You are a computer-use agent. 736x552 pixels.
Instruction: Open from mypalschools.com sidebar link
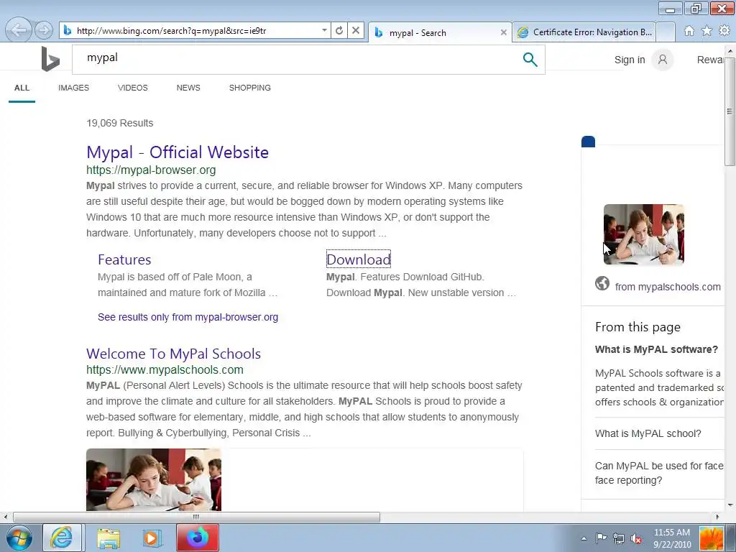[x=668, y=287]
